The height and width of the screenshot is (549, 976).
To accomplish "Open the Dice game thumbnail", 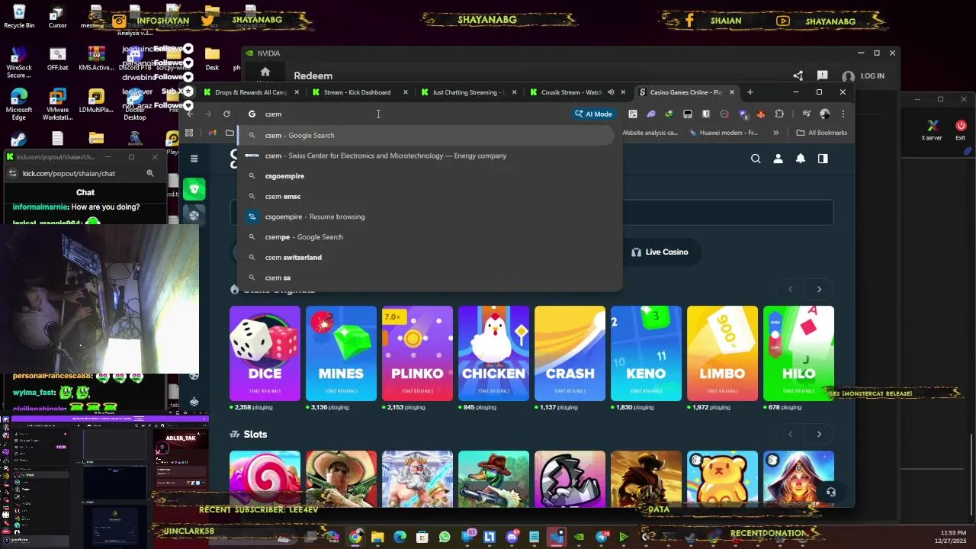I will coord(265,353).
